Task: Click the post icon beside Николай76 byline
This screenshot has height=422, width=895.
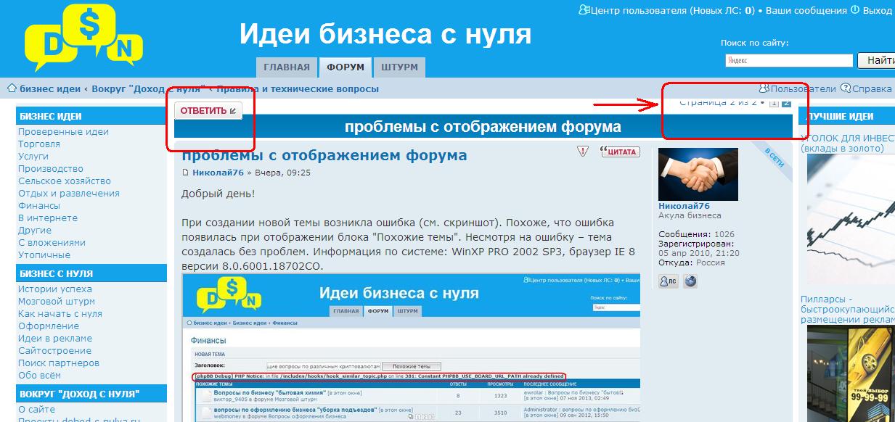Action: [186, 173]
